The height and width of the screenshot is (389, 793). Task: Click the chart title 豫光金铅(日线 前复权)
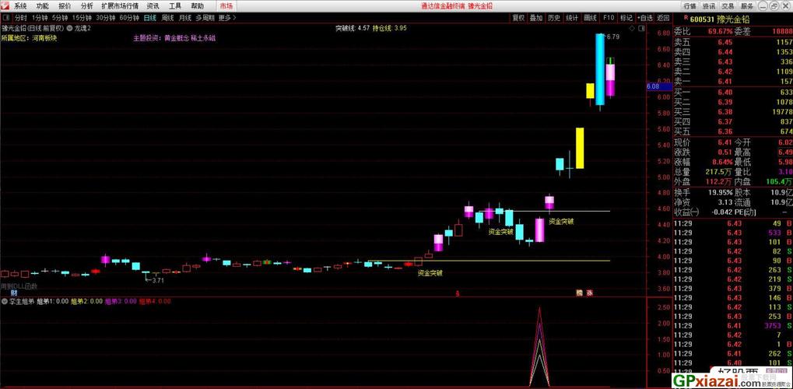tap(31, 29)
